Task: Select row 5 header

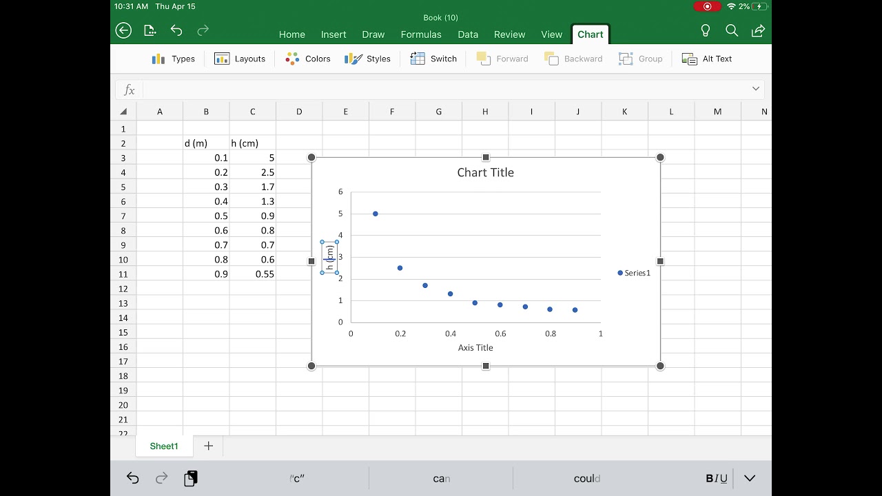Action: (x=123, y=187)
